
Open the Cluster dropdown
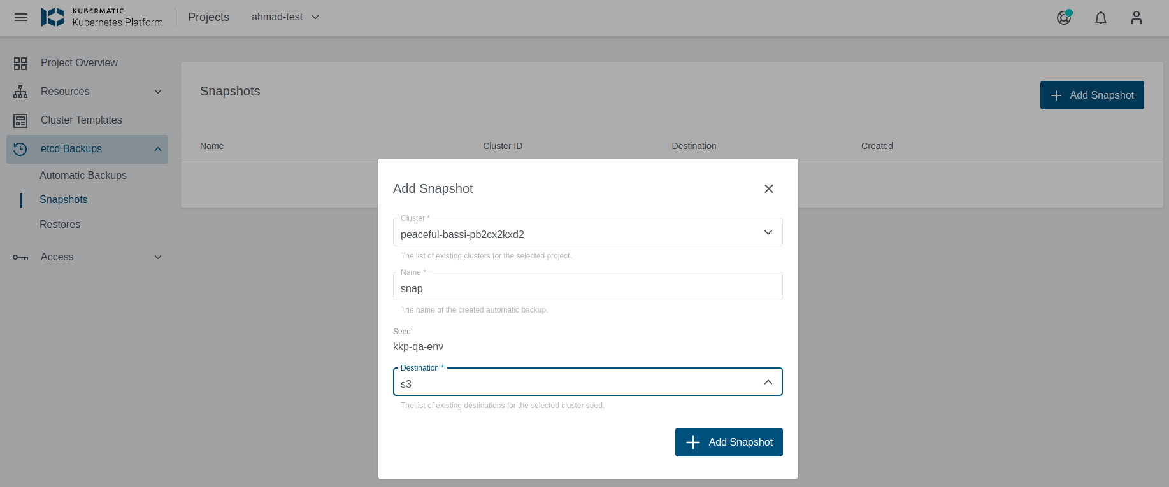coord(587,233)
